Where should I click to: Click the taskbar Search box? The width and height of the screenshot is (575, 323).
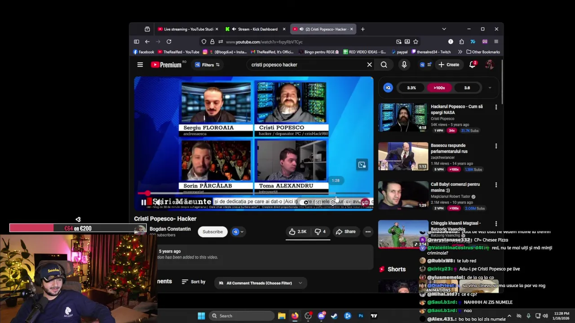(x=242, y=316)
